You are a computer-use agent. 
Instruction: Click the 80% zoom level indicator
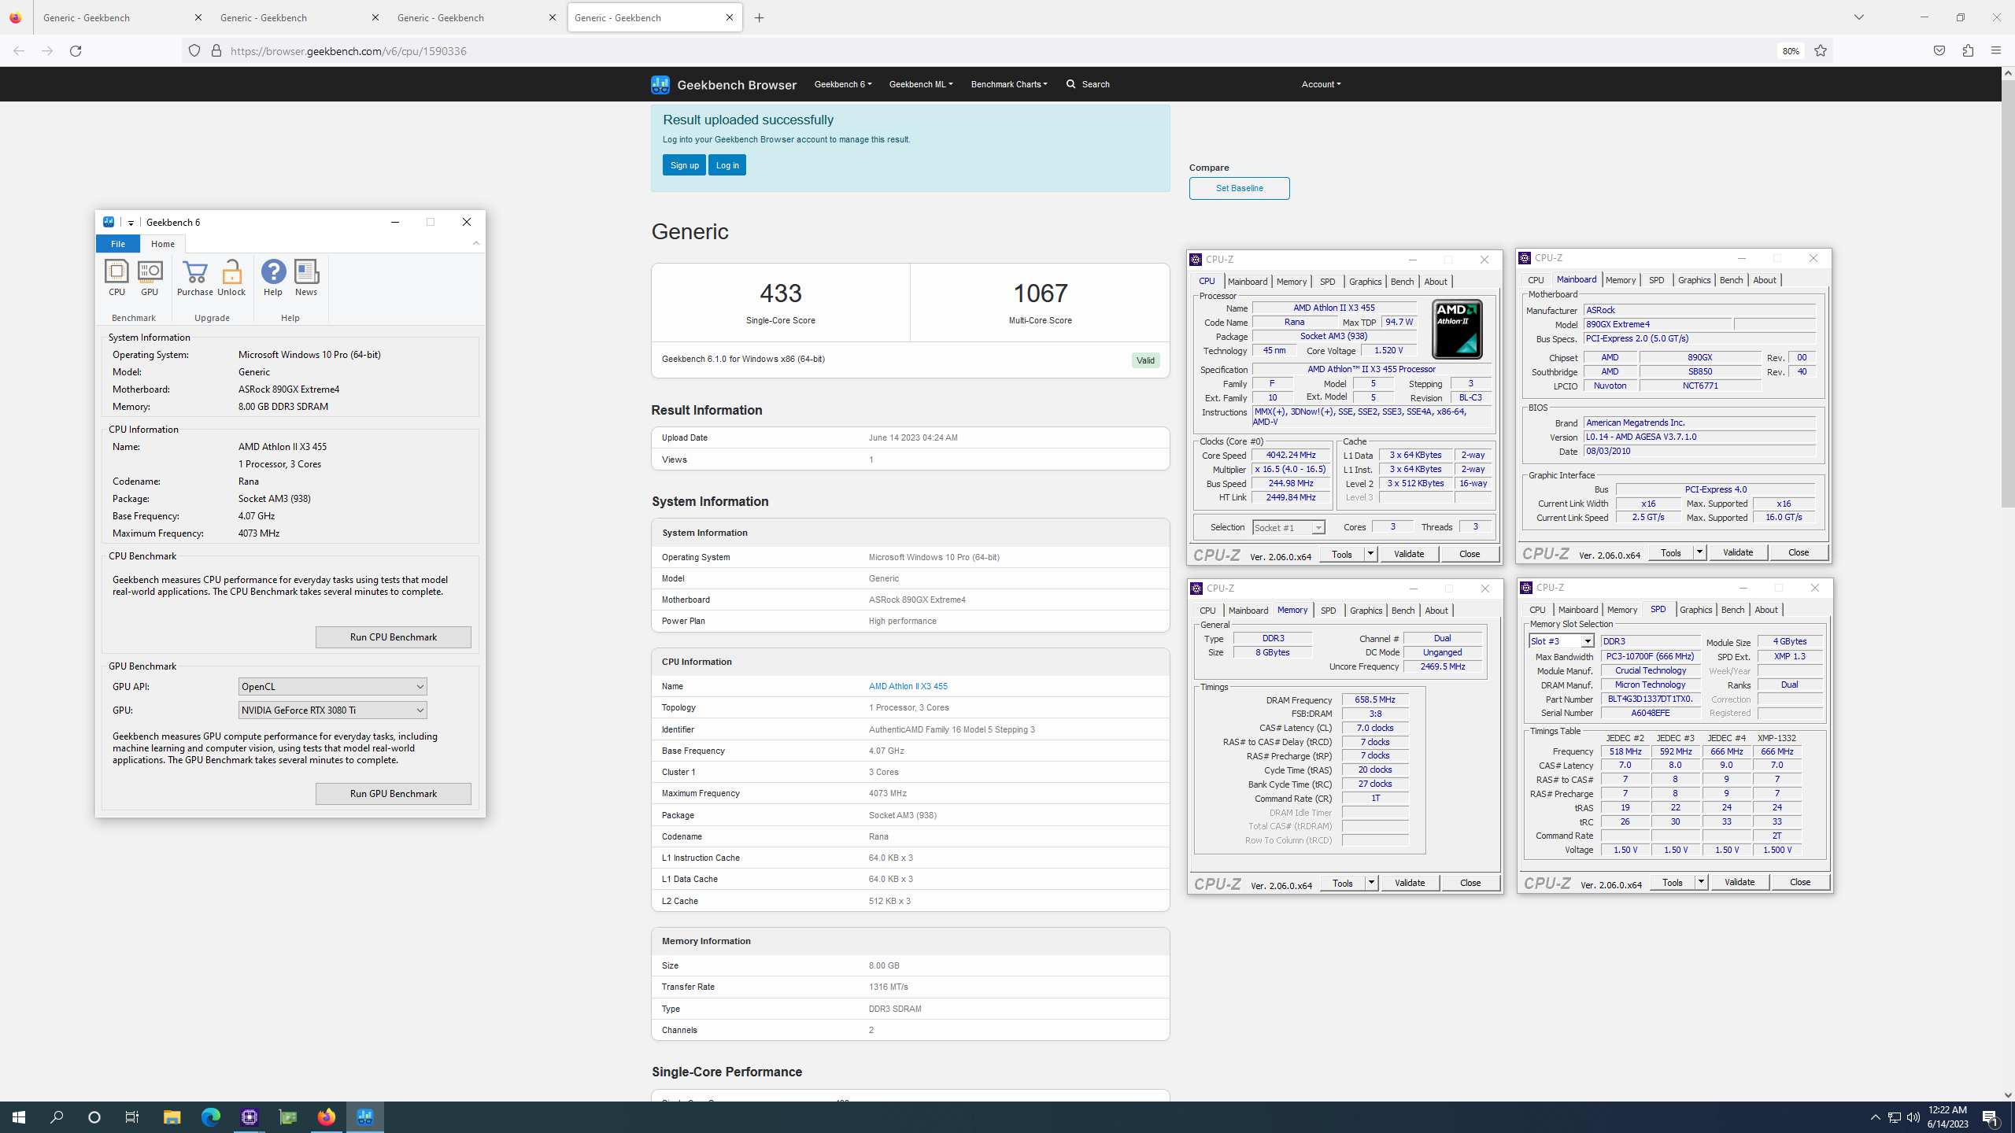pos(1791,51)
